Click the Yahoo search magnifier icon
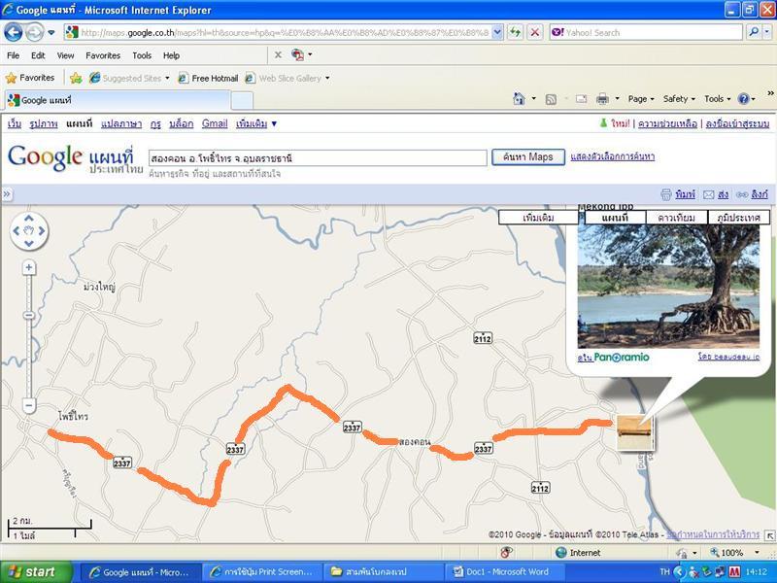 pyautogui.click(x=754, y=33)
